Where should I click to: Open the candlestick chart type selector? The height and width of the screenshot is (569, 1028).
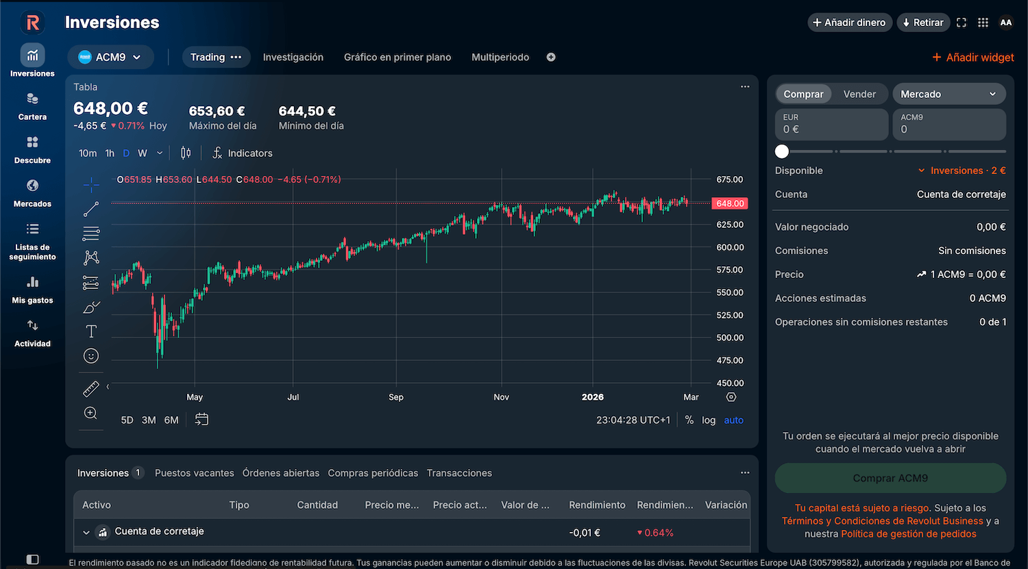[186, 153]
